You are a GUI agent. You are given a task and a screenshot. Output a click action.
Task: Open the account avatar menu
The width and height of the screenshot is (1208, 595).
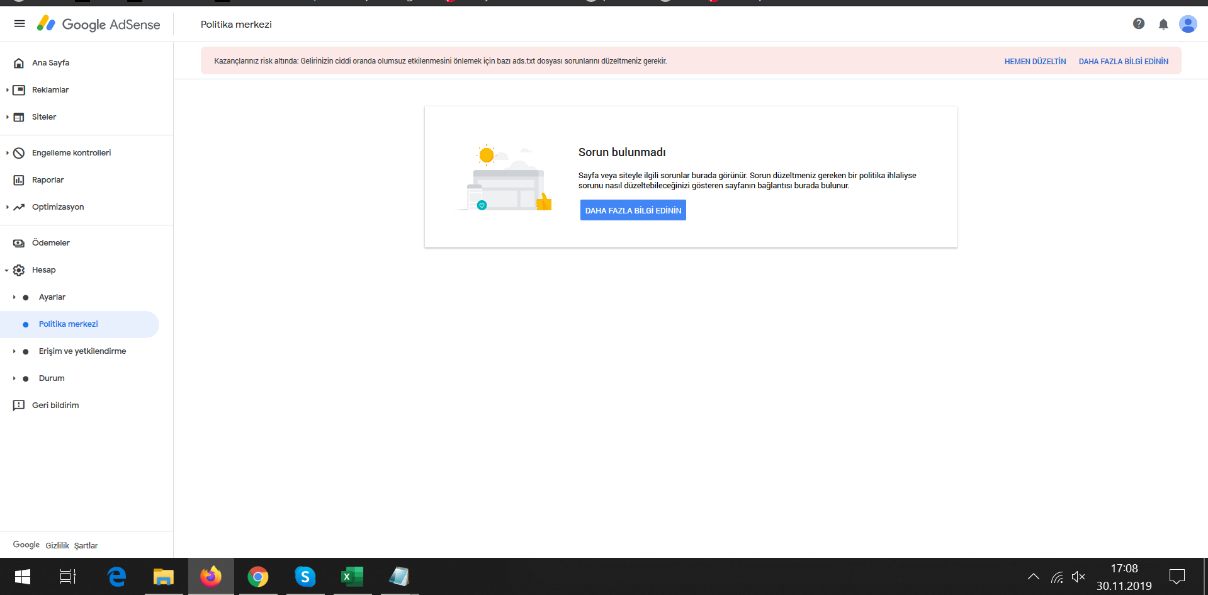[1188, 24]
